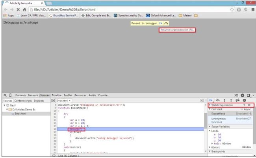Collapse the Breakpoints section
This screenshot has height=158, width=256.
210,151
